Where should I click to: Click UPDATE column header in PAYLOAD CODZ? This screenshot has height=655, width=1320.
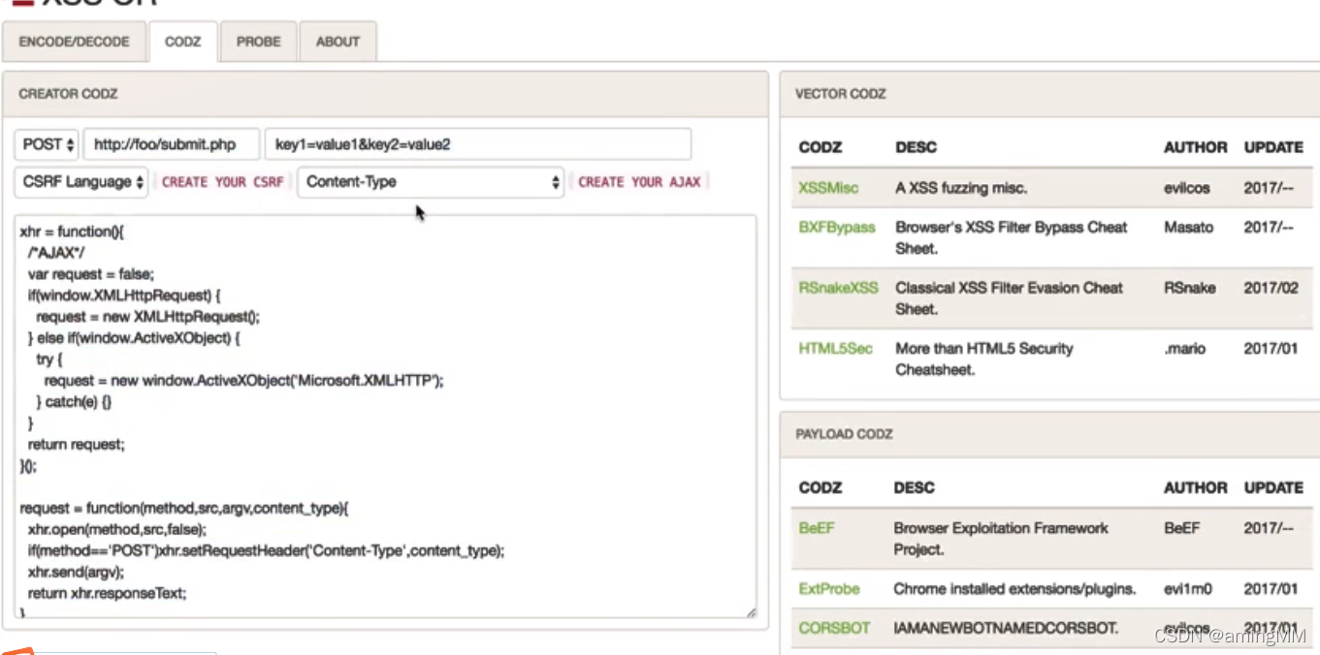[x=1273, y=487]
